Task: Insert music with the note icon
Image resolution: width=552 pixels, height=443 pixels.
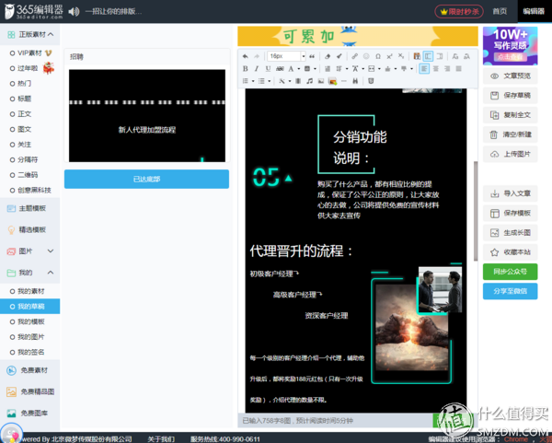Action: pyautogui.click(x=309, y=81)
